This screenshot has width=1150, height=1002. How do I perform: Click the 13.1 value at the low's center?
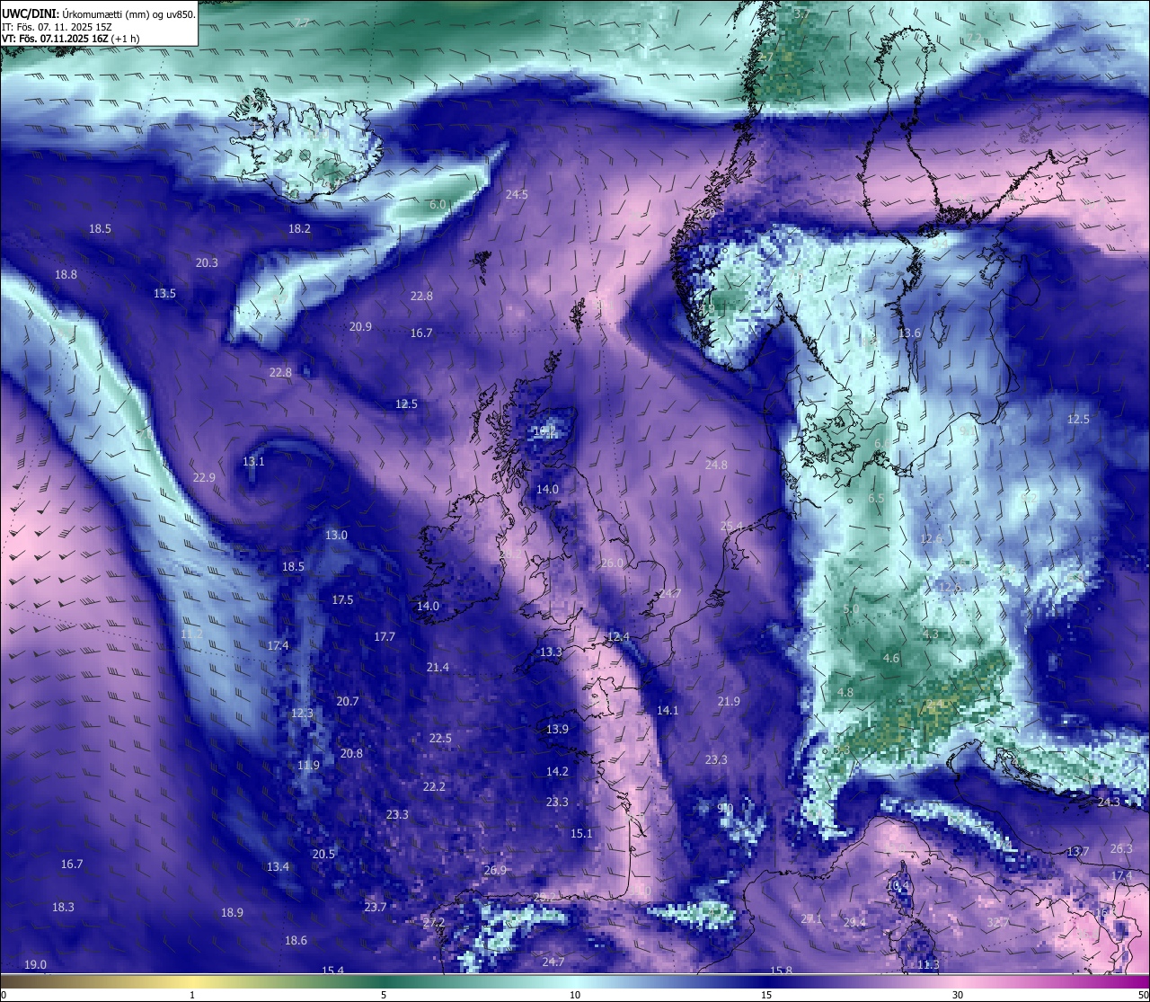(253, 462)
